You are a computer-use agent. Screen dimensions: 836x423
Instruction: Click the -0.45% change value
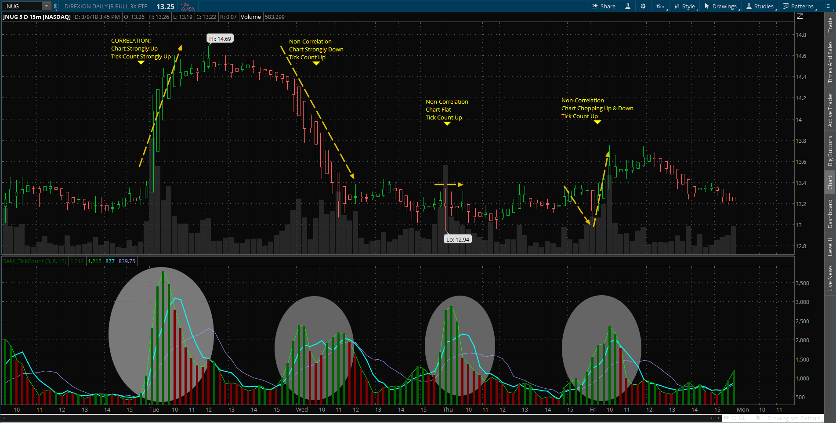188,9
